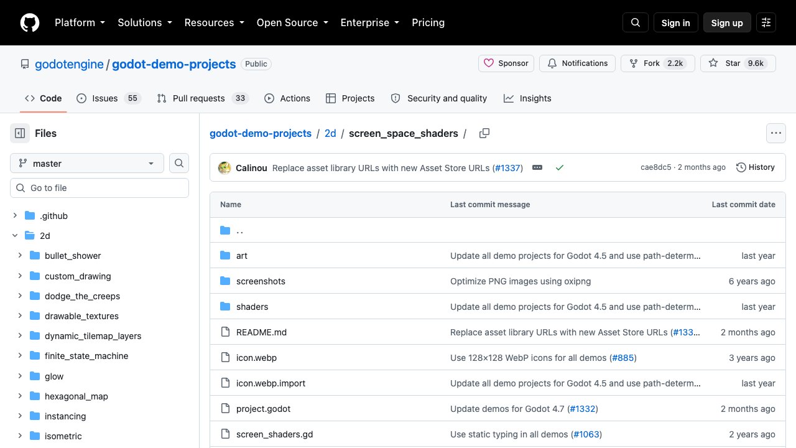This screenshot has width=796, height=448.
Task: Switch to Security and quality tab
Action: click(x=439, y=98)
